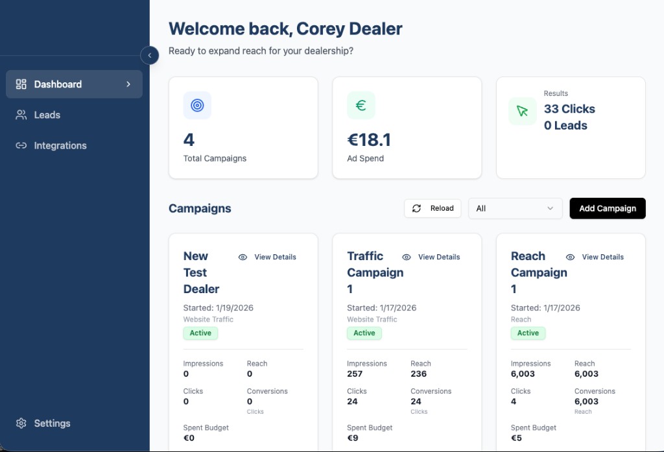Click the Leads people icon

tap(21, 115)
